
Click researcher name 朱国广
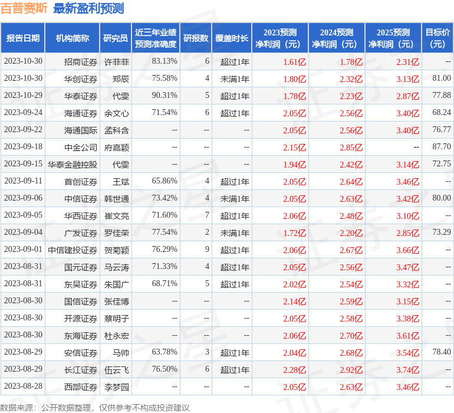[116, 284]
